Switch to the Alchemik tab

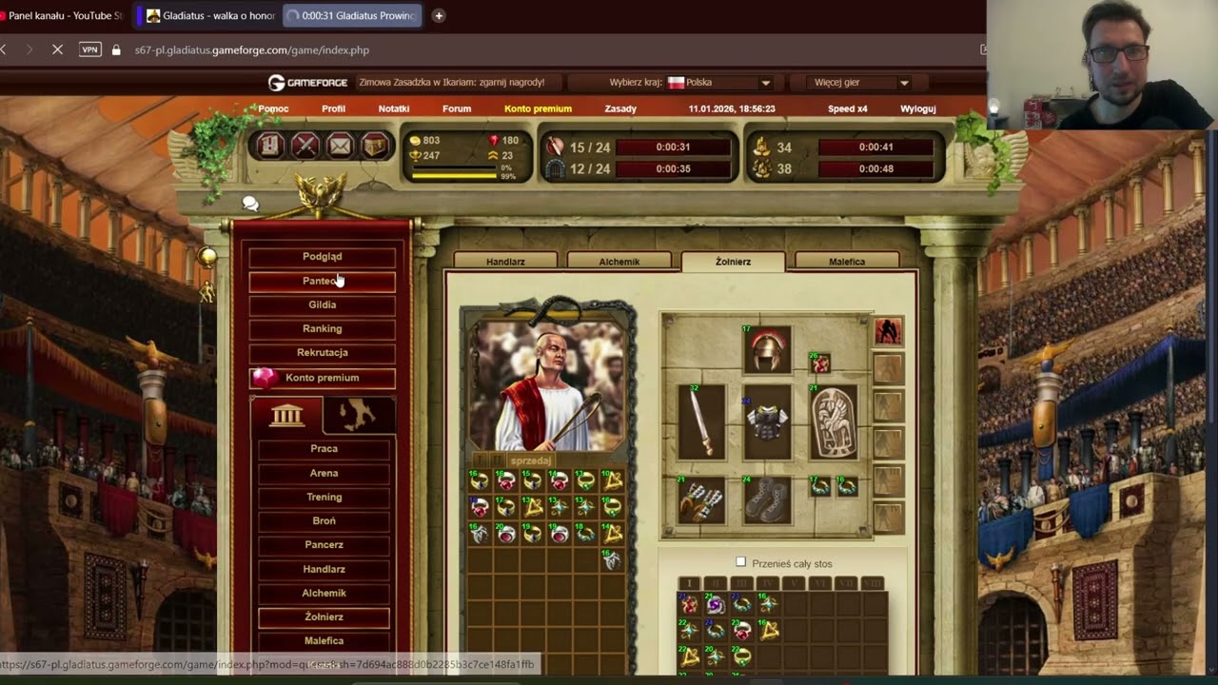619,262
